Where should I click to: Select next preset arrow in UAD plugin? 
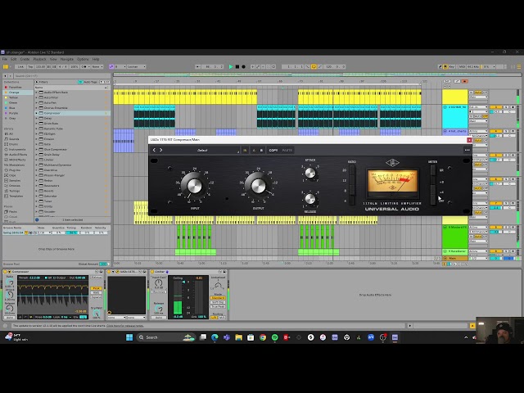160,150
